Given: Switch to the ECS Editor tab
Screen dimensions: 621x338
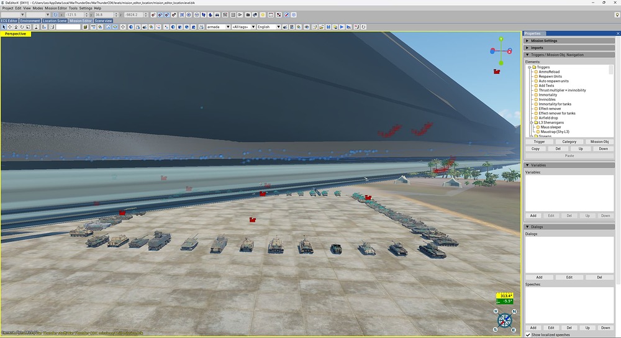Looking at the screenshot, I should (9, 21).
